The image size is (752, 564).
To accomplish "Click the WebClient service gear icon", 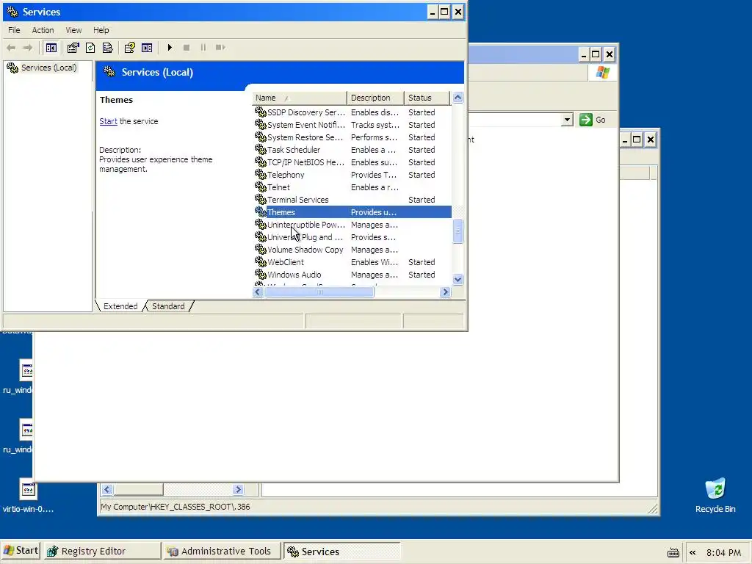I will tap(261, 262).
